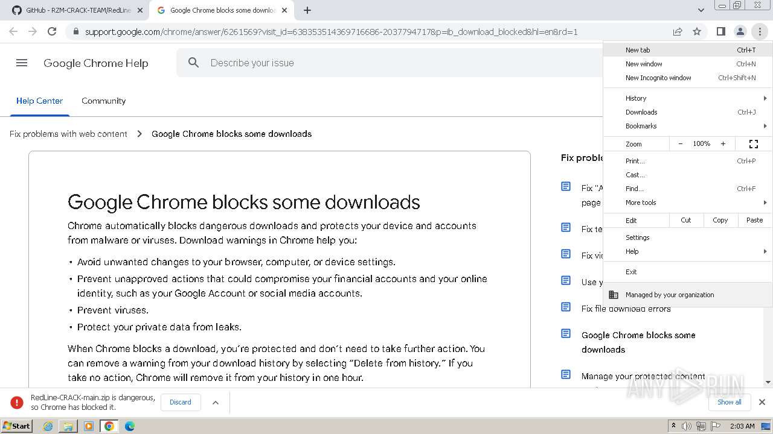Screen dimensions: 773x434
Task: Open Downloads from the Chrome menu
Action: [688, 112]
